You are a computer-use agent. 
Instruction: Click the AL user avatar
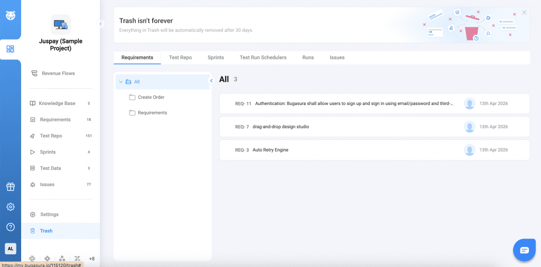(11, 249)
